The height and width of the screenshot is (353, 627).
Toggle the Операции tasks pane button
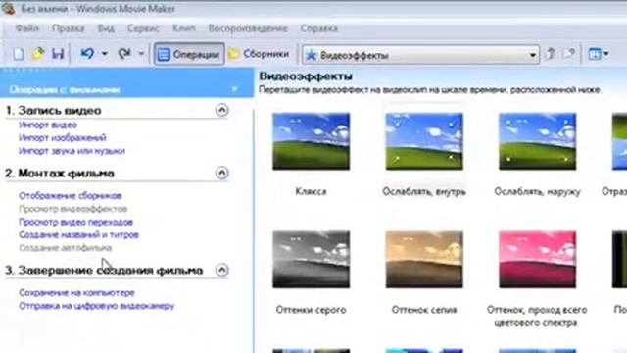(x=189, y=54)
